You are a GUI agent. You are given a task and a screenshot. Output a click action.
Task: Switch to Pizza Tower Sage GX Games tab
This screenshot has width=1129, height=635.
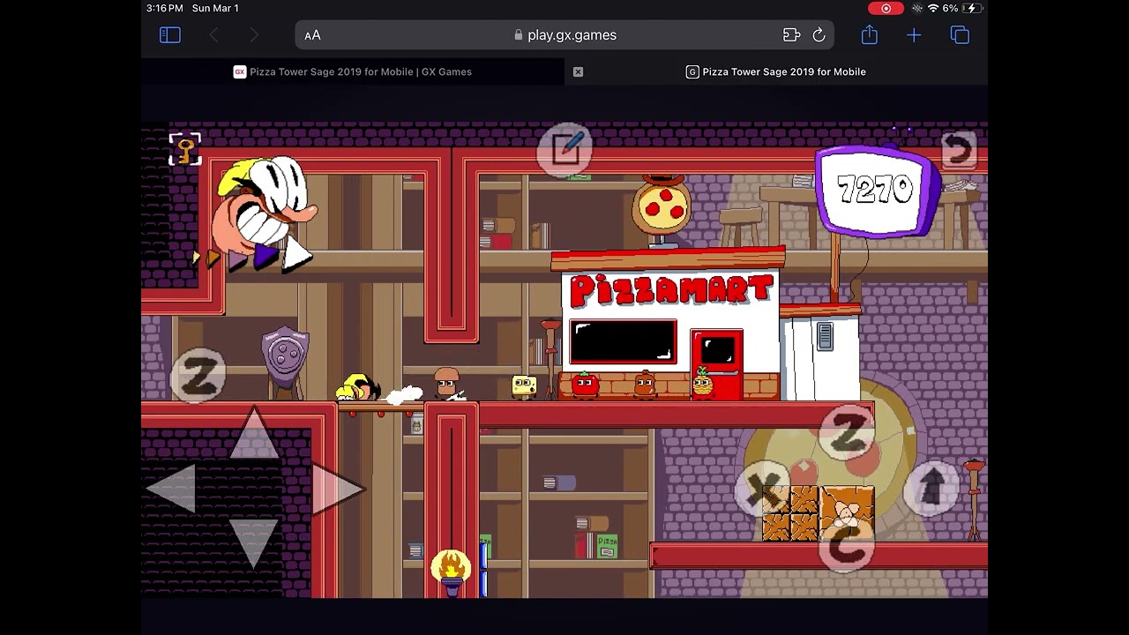(353, 71)
